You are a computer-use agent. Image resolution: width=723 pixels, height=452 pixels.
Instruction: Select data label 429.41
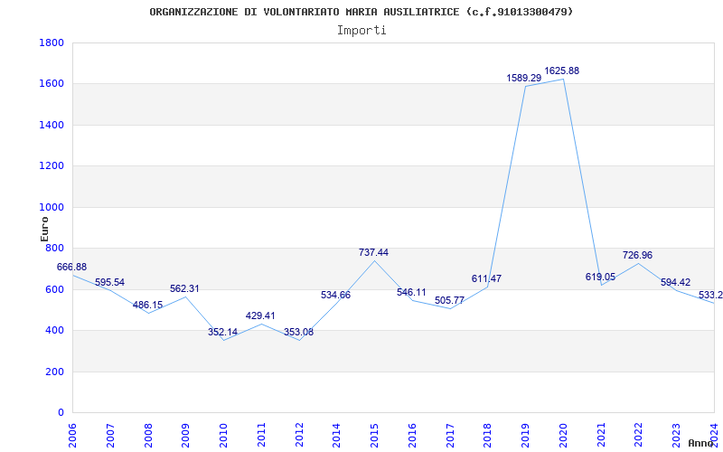coord(260,315)
